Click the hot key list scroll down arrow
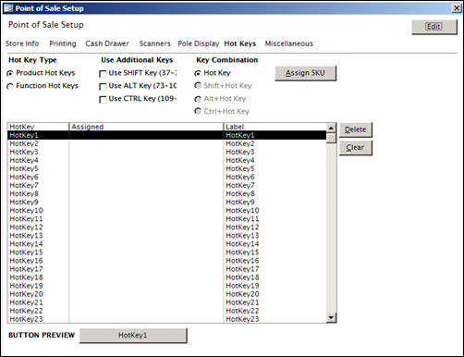Viewport: 464px width, 357px height. (x=331, y=317)
